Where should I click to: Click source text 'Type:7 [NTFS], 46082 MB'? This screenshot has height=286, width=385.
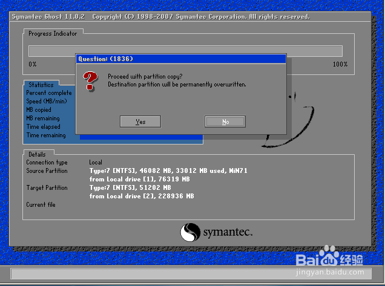point(131,171)
